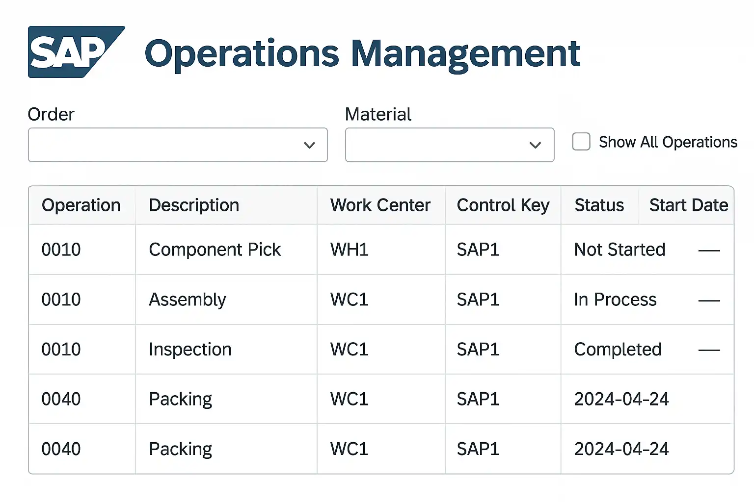Click the SAP logo icon
The image size is (754, 502).
[x=74, y=52]
